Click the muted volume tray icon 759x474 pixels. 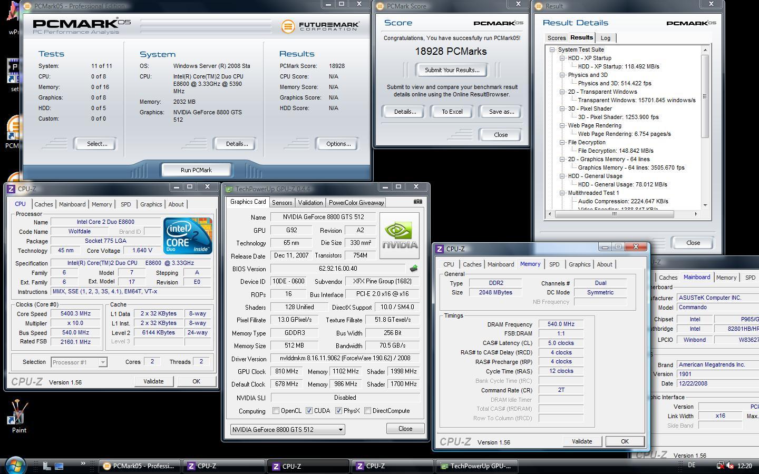pyautogui.click(x=730, y=466)
